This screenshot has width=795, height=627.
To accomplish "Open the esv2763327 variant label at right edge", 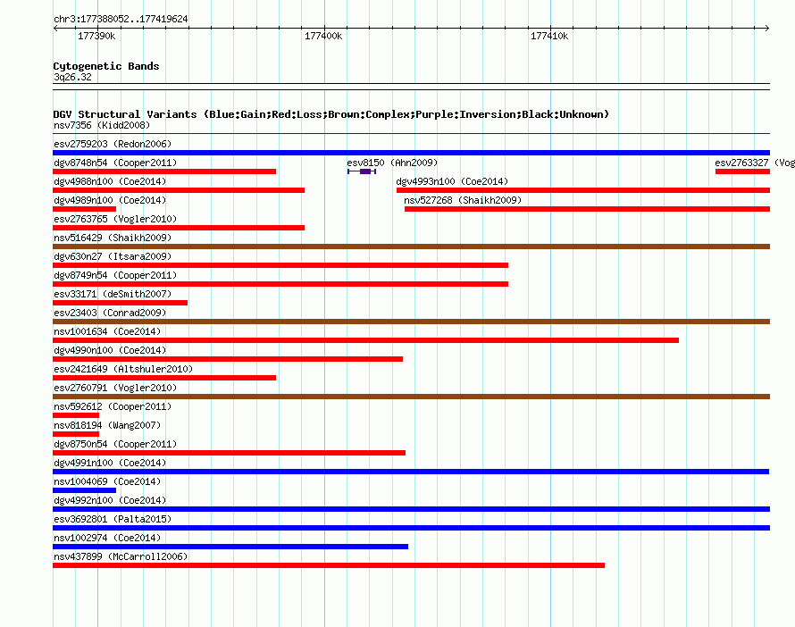I will (x=755, y=163).
